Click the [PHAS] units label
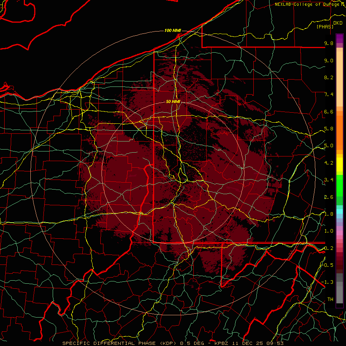The height and width of the screenshot is (346, 346). tap(325, 27)
